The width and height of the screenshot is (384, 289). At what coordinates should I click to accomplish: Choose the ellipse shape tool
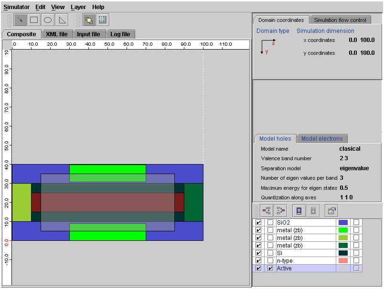tap(48, 20)
